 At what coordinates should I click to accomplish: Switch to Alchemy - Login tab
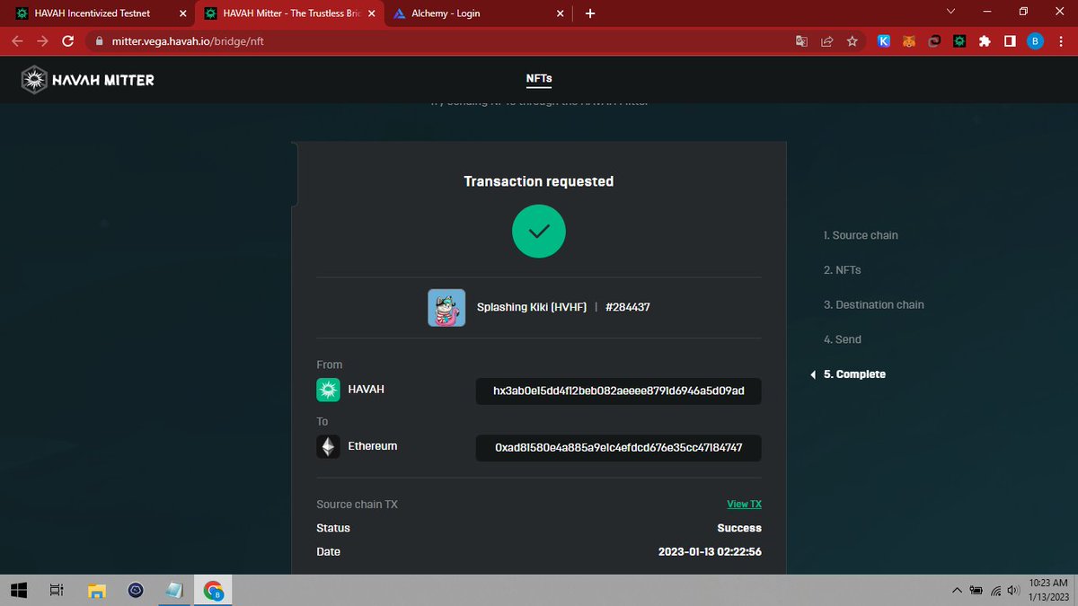pyautogui.click(x=479, y=13)
